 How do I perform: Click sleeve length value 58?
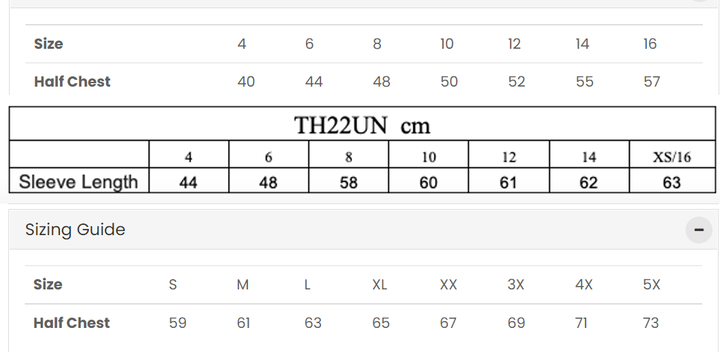[x=349, y=182]
